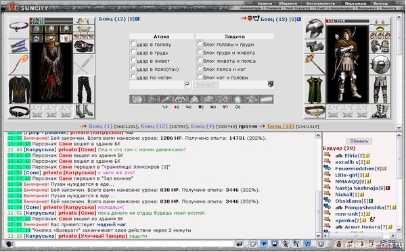Open Feuermedchen in the player list
406x252 pixels.
click(355, 168)
